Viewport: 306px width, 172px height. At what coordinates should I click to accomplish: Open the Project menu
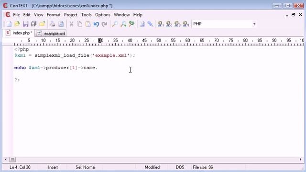point(71,15)
